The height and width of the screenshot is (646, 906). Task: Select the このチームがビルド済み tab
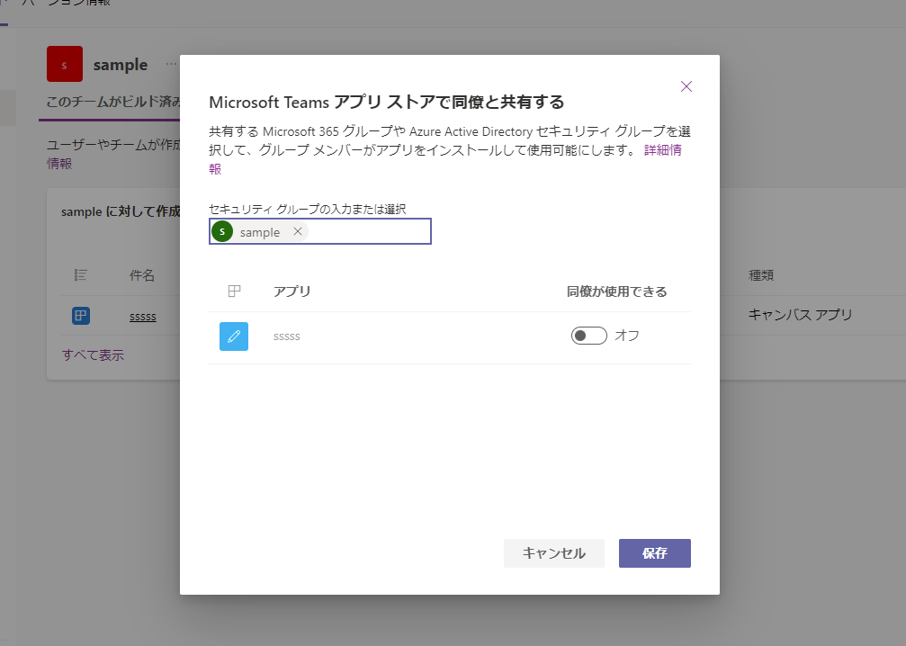click(x=113, y=102)
